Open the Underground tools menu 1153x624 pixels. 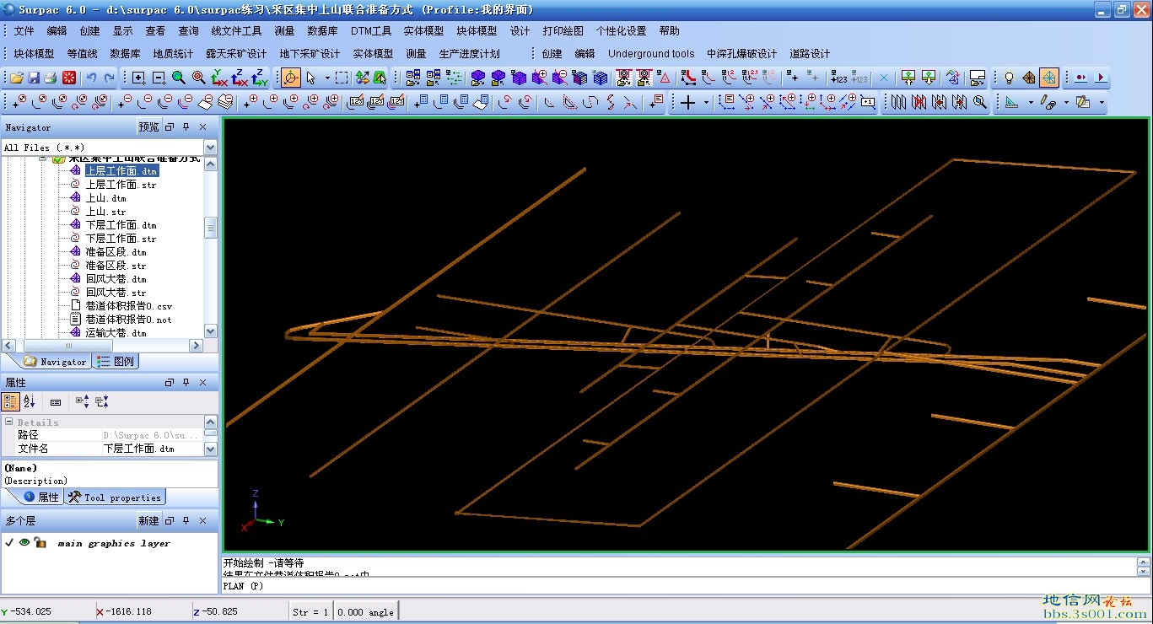click(651, 53)
